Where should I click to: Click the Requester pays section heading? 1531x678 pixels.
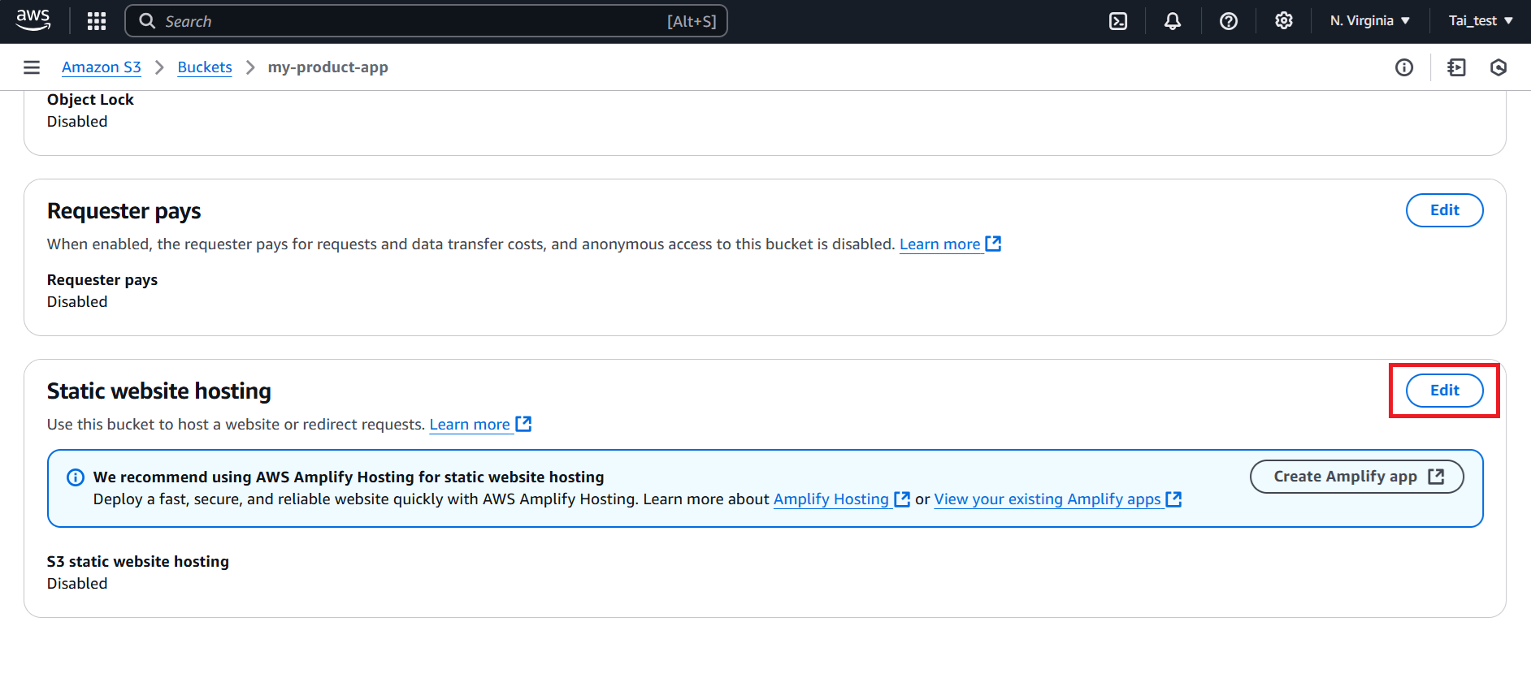pyautogui.click(x=124, y=211)
